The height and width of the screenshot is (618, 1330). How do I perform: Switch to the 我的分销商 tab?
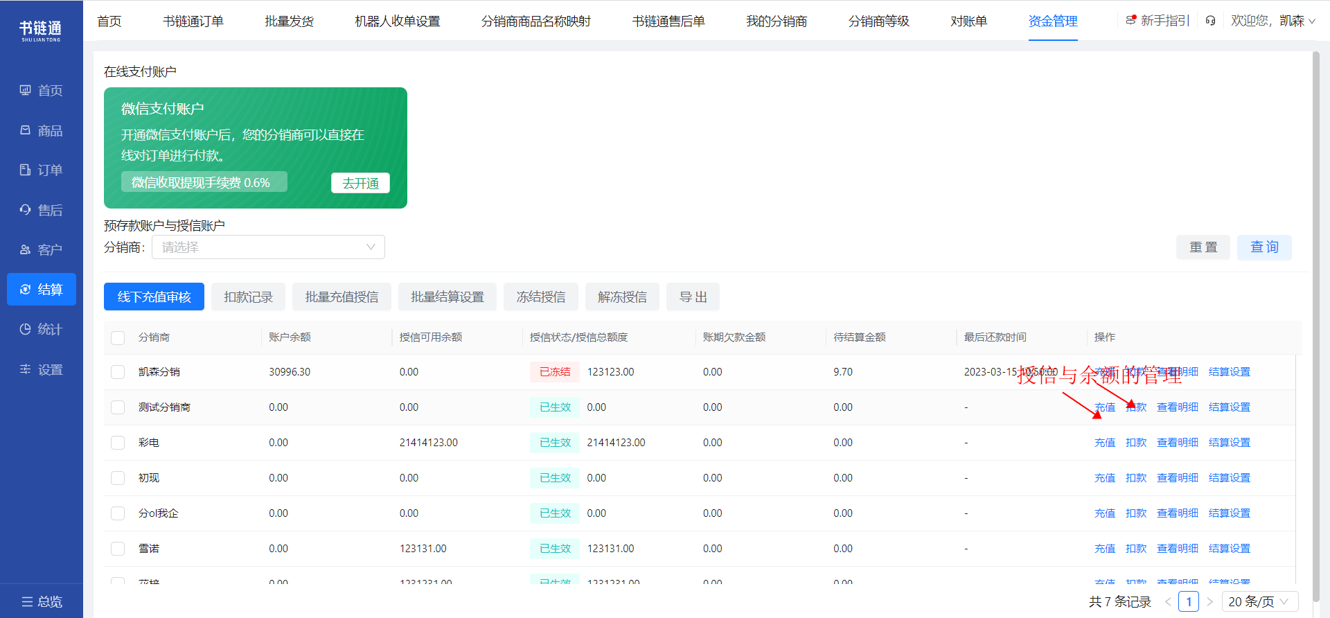click(777, 21)
